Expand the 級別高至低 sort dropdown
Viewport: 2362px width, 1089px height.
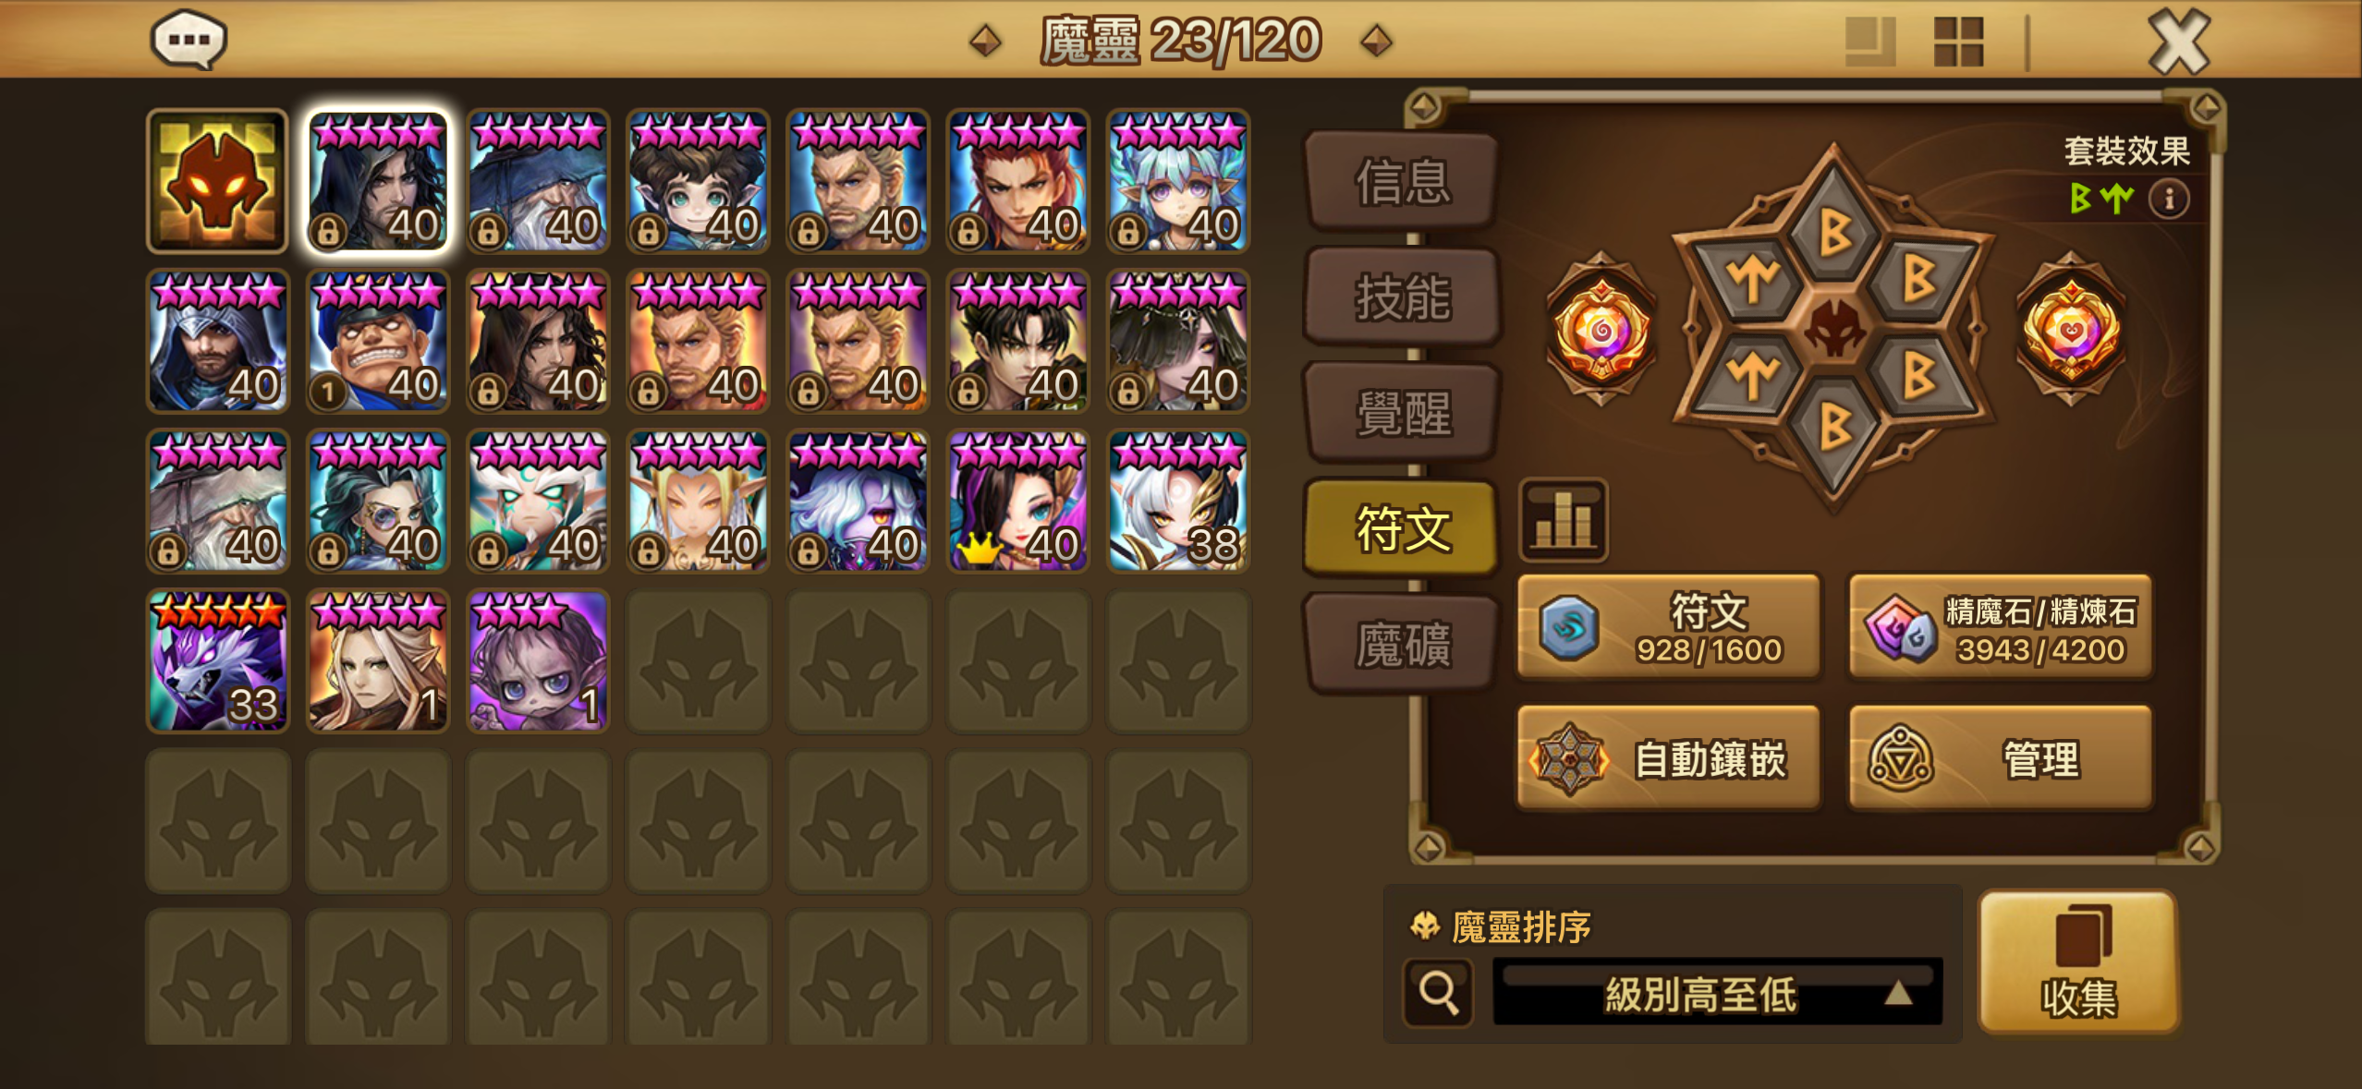(1717, 993)
